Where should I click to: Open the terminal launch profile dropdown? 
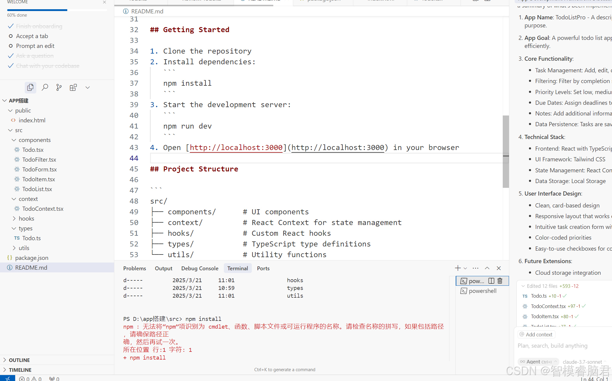[465, 268]
